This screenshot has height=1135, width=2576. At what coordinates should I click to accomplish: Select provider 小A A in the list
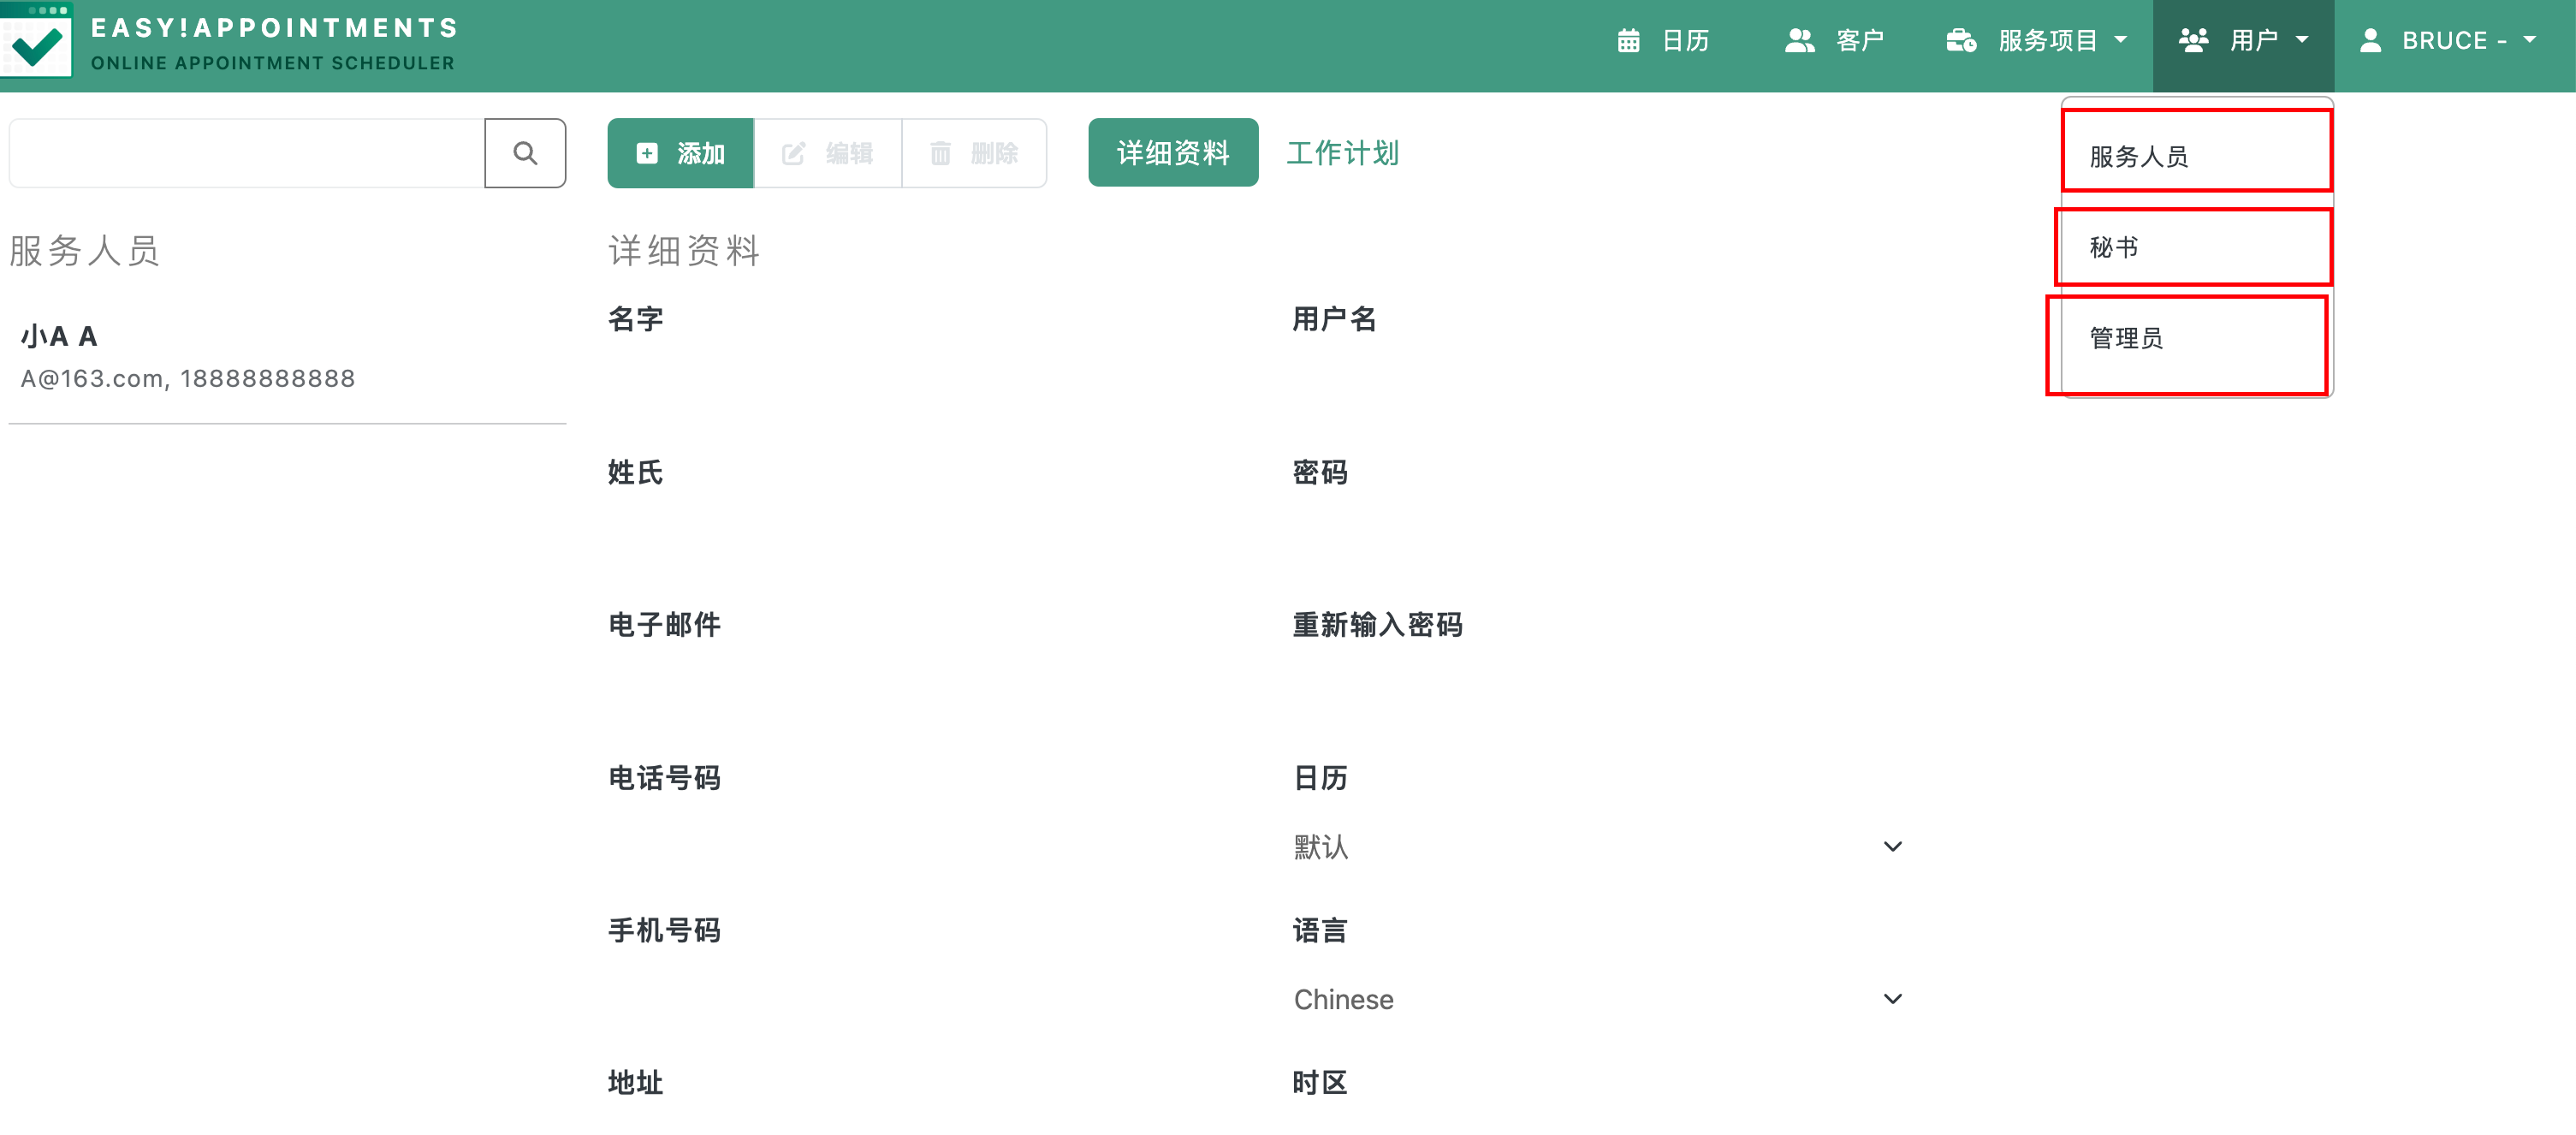coord(287,357)
